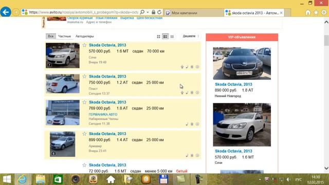Open VIP black Octavia photo Нижний Новгород

242,63
